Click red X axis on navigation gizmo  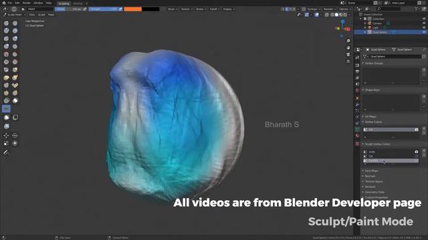pyautogui.click(x=348, y=29)
